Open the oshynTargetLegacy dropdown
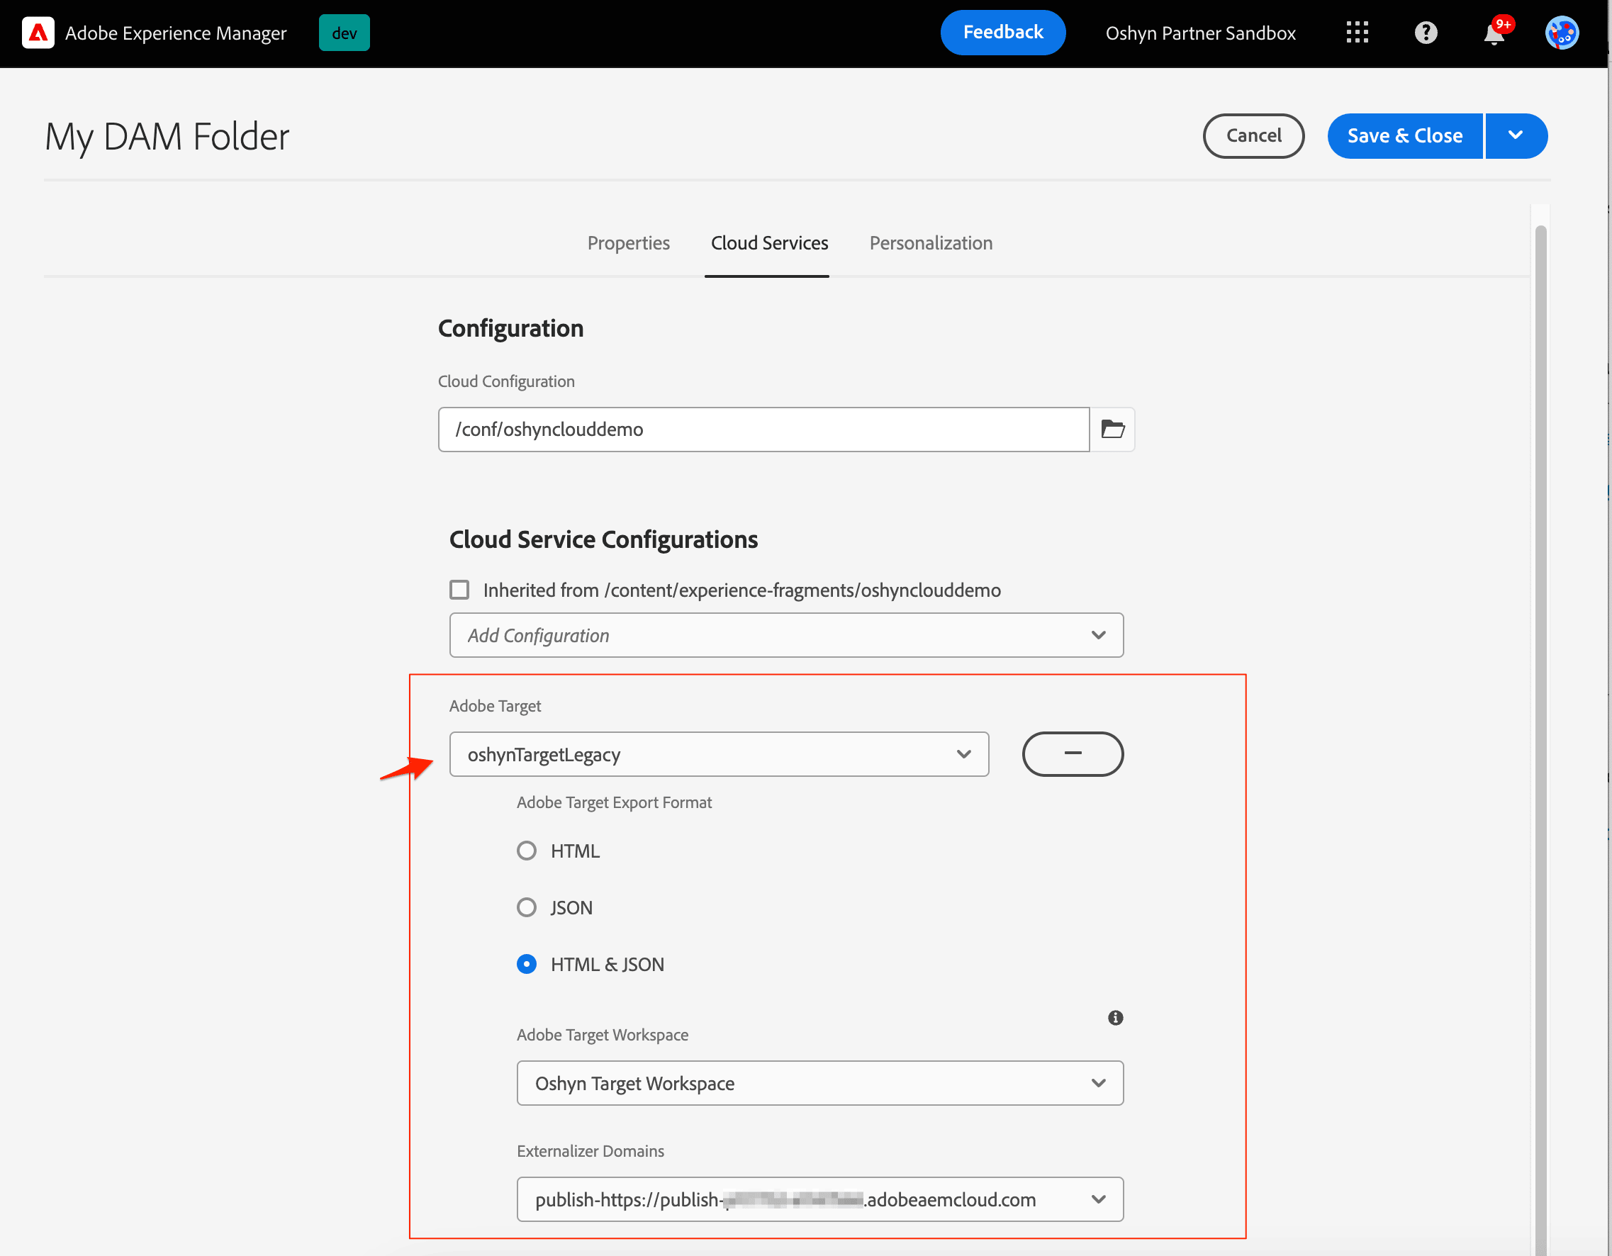Viewport: 1612px width, 1256px height. (x=719, y=753)
